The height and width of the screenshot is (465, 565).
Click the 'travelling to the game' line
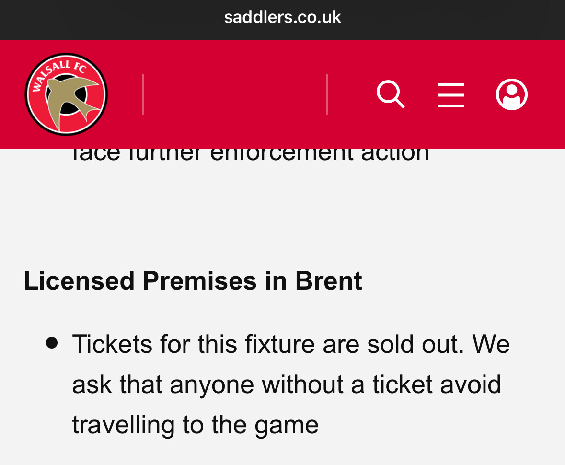pyautogui.click(x=195, y=424)
